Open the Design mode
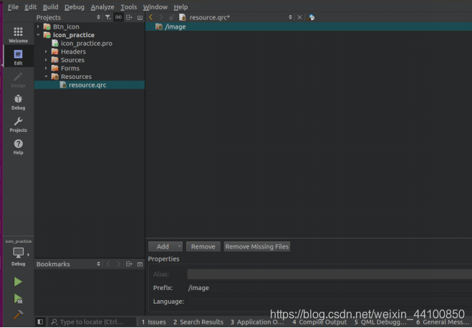Image resolution: width=472 pixels, height=328 pixels. coord(18,79)
